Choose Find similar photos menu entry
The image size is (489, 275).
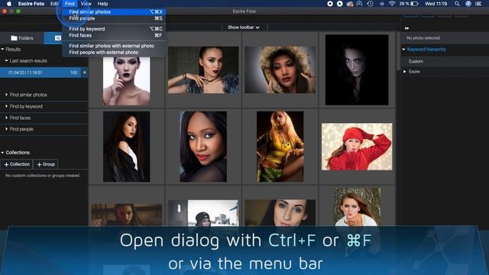click(x=114, y=12)
